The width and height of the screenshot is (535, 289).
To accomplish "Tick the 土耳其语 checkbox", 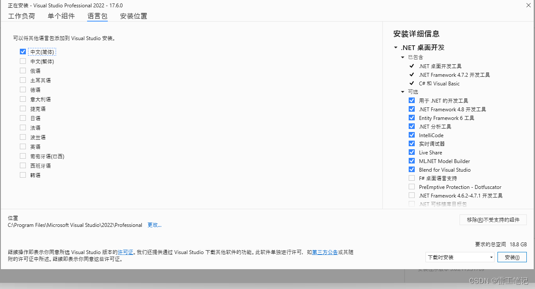I will tap(23, 80).
